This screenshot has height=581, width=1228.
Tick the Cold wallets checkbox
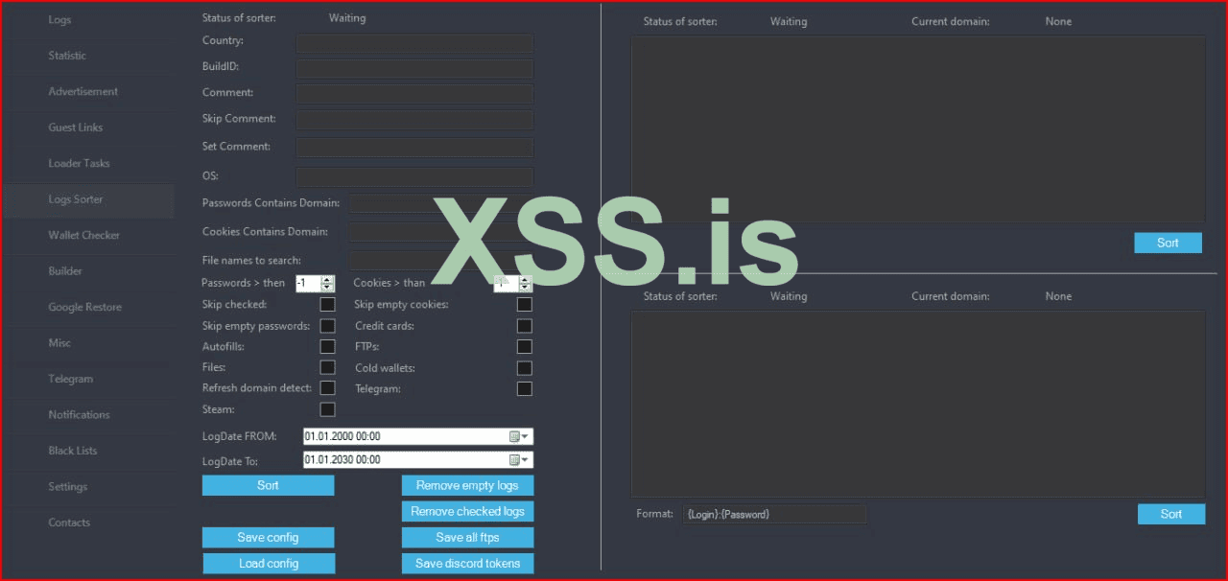pos(525,367)
